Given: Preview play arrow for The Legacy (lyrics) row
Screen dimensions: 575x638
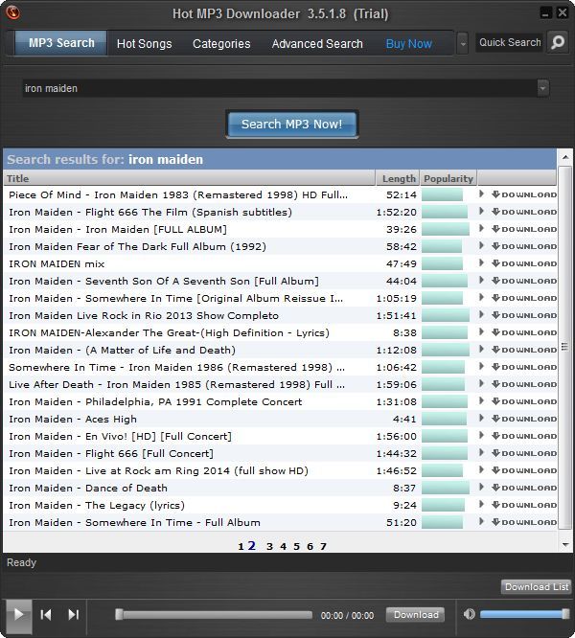Looking at the screenshot, I should tap(481, 505).
